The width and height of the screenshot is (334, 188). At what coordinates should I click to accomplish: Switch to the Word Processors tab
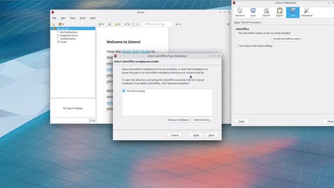click(x=251, y=22)
